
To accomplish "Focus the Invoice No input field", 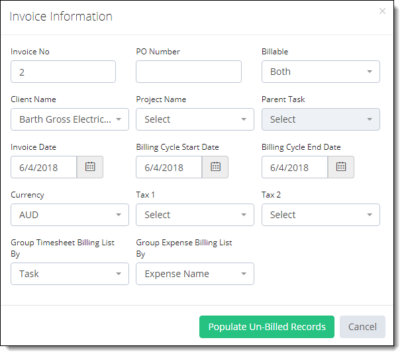I will (x=63, y=72).
